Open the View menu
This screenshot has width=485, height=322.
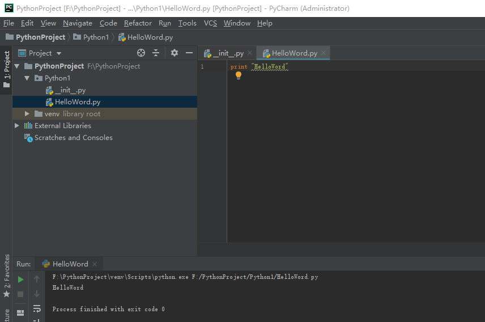(48, 23)
